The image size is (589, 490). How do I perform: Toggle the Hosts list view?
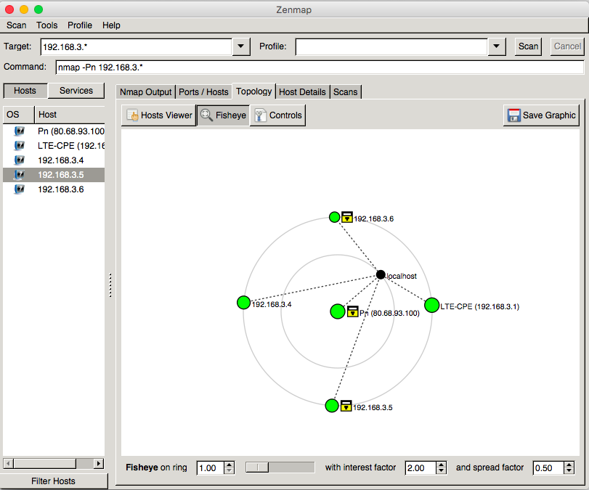pos(25,91)
